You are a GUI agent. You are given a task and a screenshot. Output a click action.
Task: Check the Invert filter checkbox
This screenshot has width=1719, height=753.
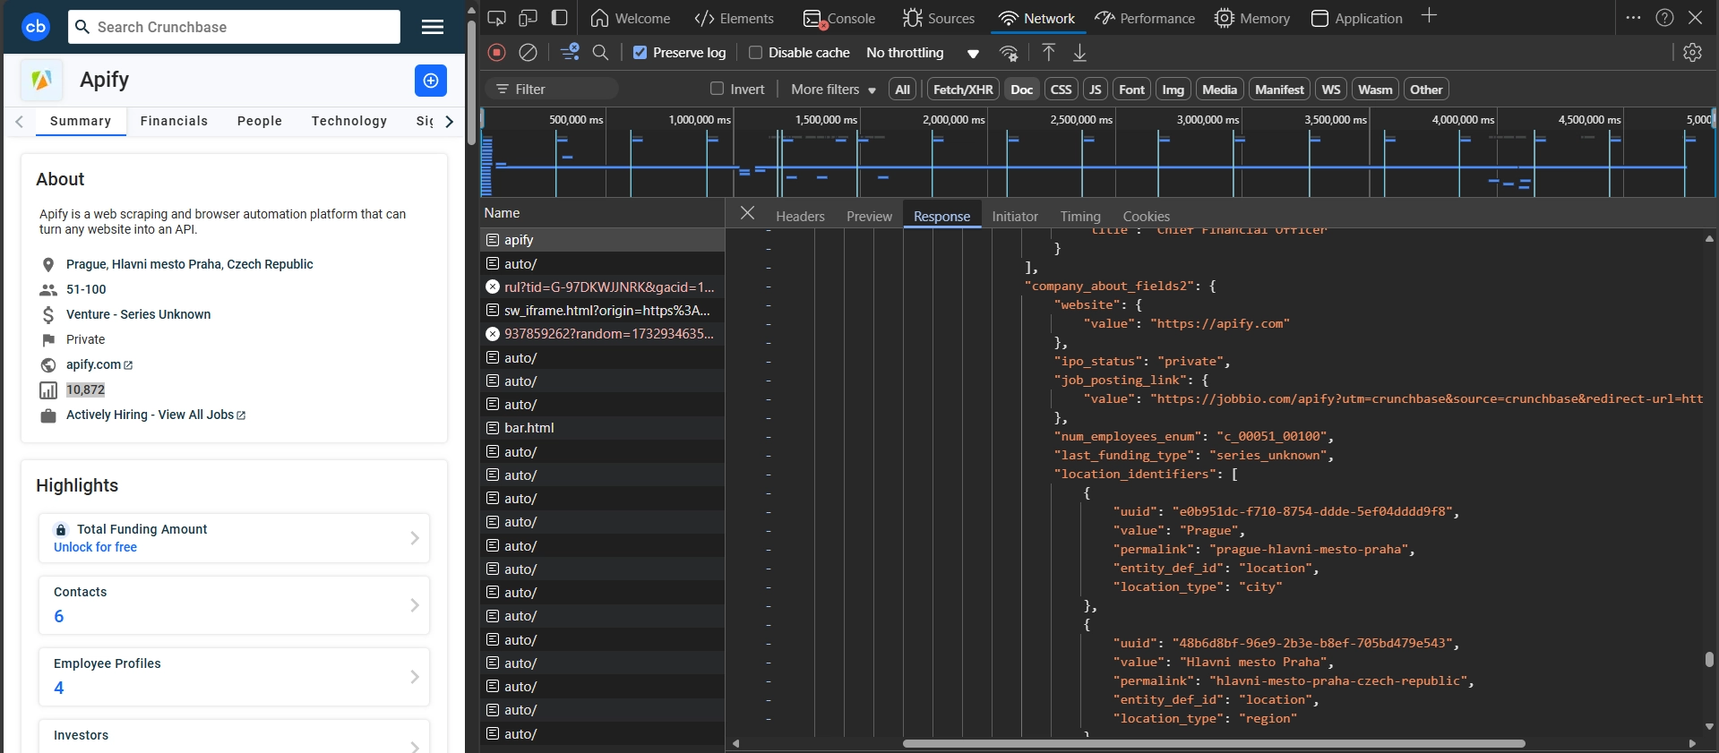click(717, 89)
